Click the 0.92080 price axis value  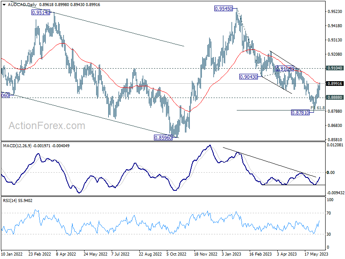[335, 54]
